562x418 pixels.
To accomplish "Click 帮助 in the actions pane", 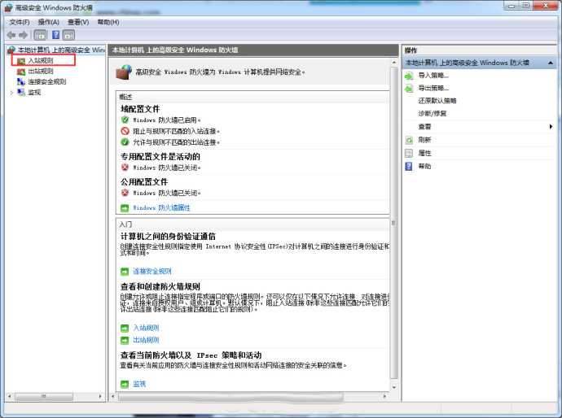I will pyautogui.click(x=424, y=167).
